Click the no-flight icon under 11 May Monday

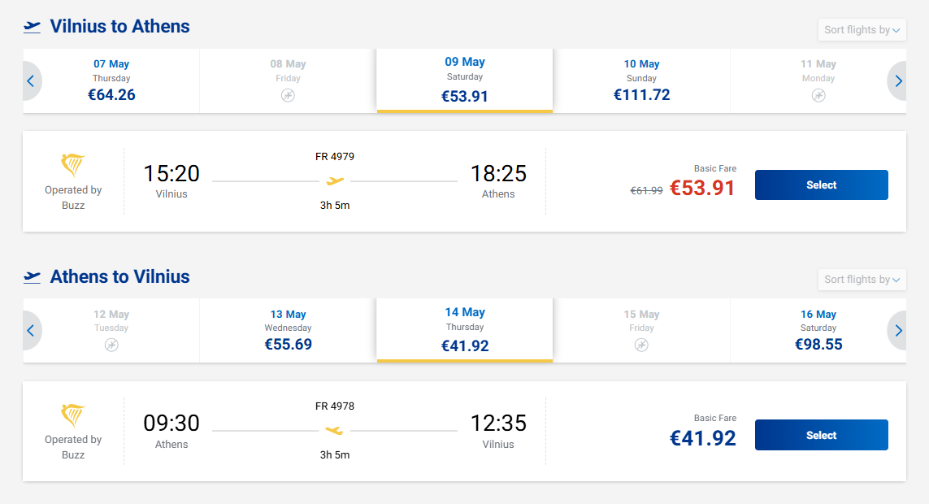click(x=818, y=95)
